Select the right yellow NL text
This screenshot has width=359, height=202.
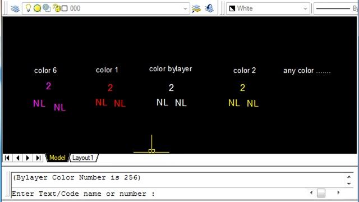252,103
